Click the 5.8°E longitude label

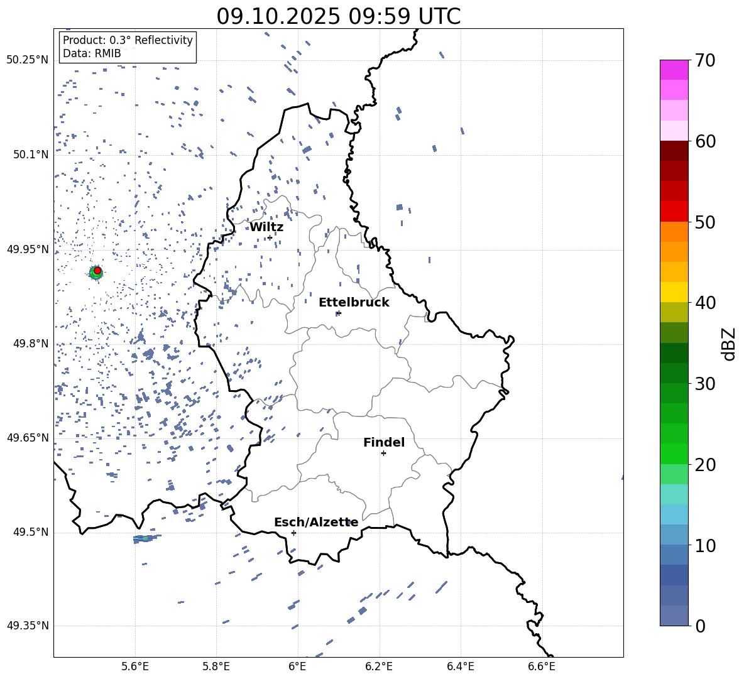click(x=216, y=666)
